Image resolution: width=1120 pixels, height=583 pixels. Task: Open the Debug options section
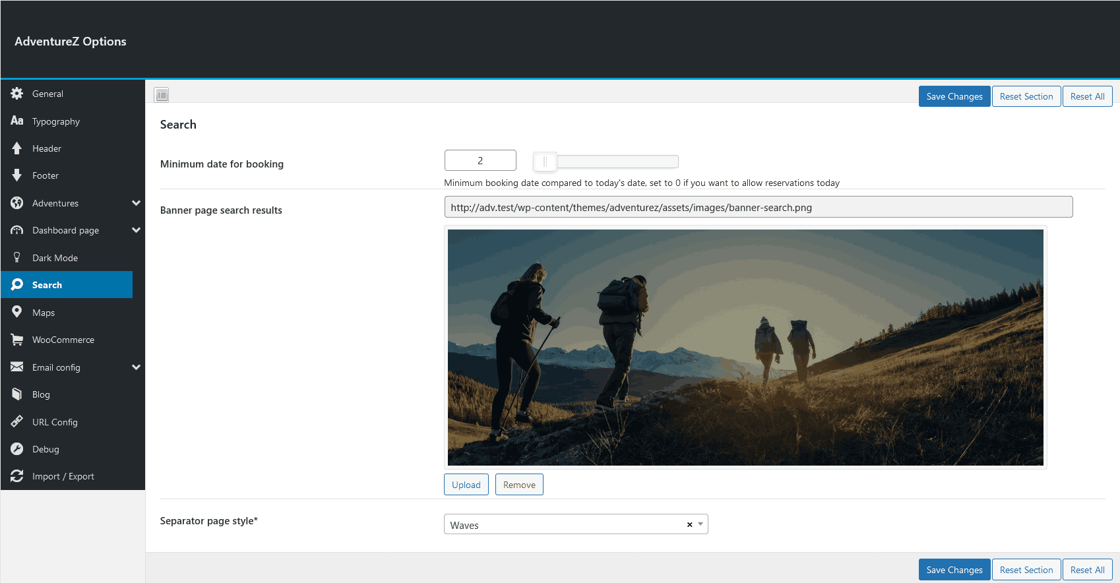[73, 449]
